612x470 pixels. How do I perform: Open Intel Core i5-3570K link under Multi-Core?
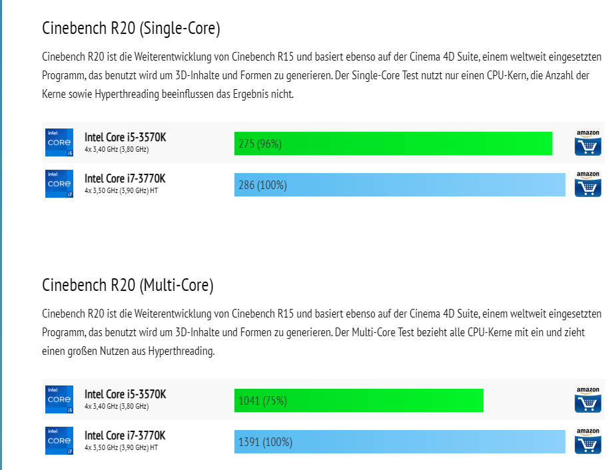(125, 394)
